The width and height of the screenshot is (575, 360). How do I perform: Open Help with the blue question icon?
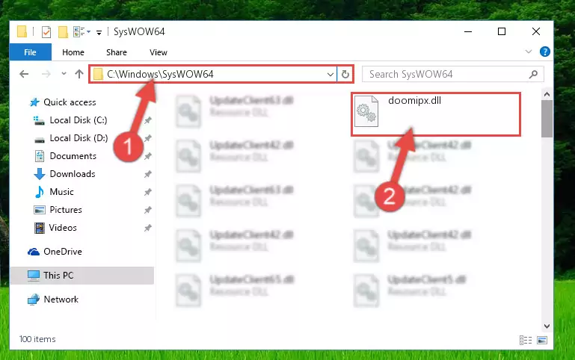[x=545, y=52]
